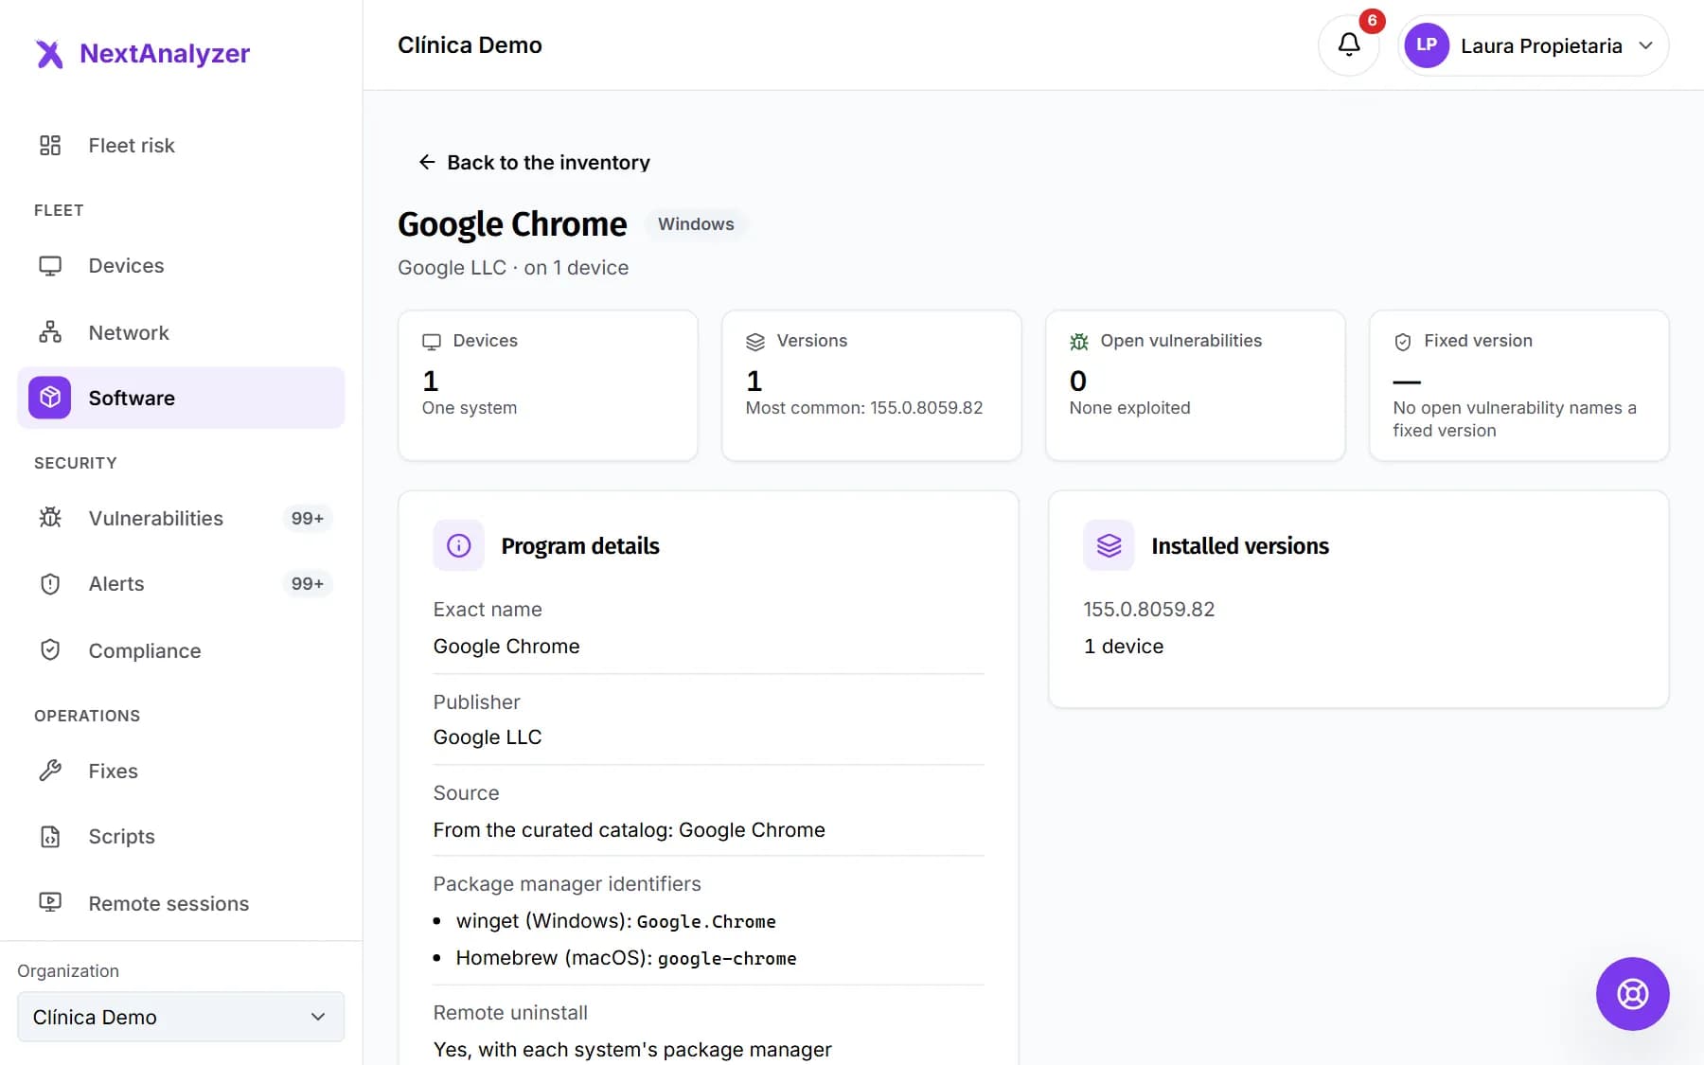Expand the Laura Propietaria account menu chevron
Image resolution: width=1704 pixels, height=1065 pixels.
(x=1646, y=45)
